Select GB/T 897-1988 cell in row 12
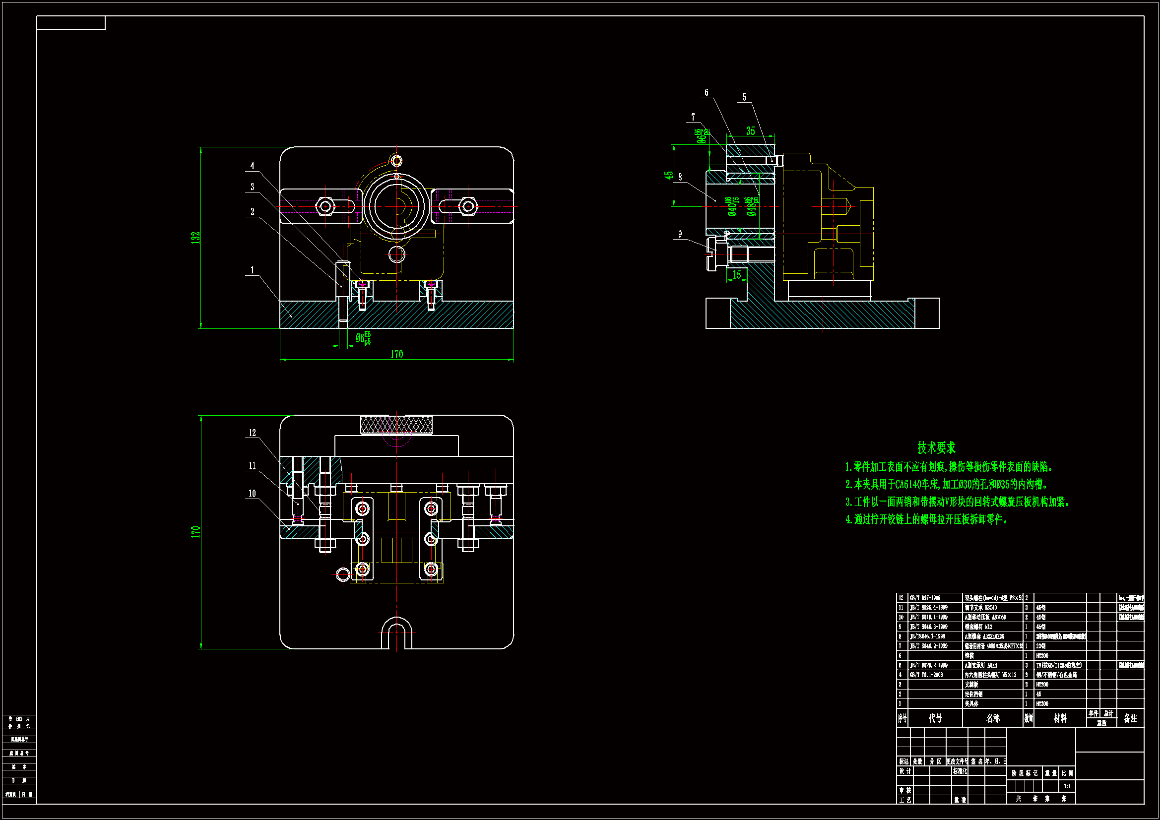This screenshot has width=1160, height=820. click(925, 598)
